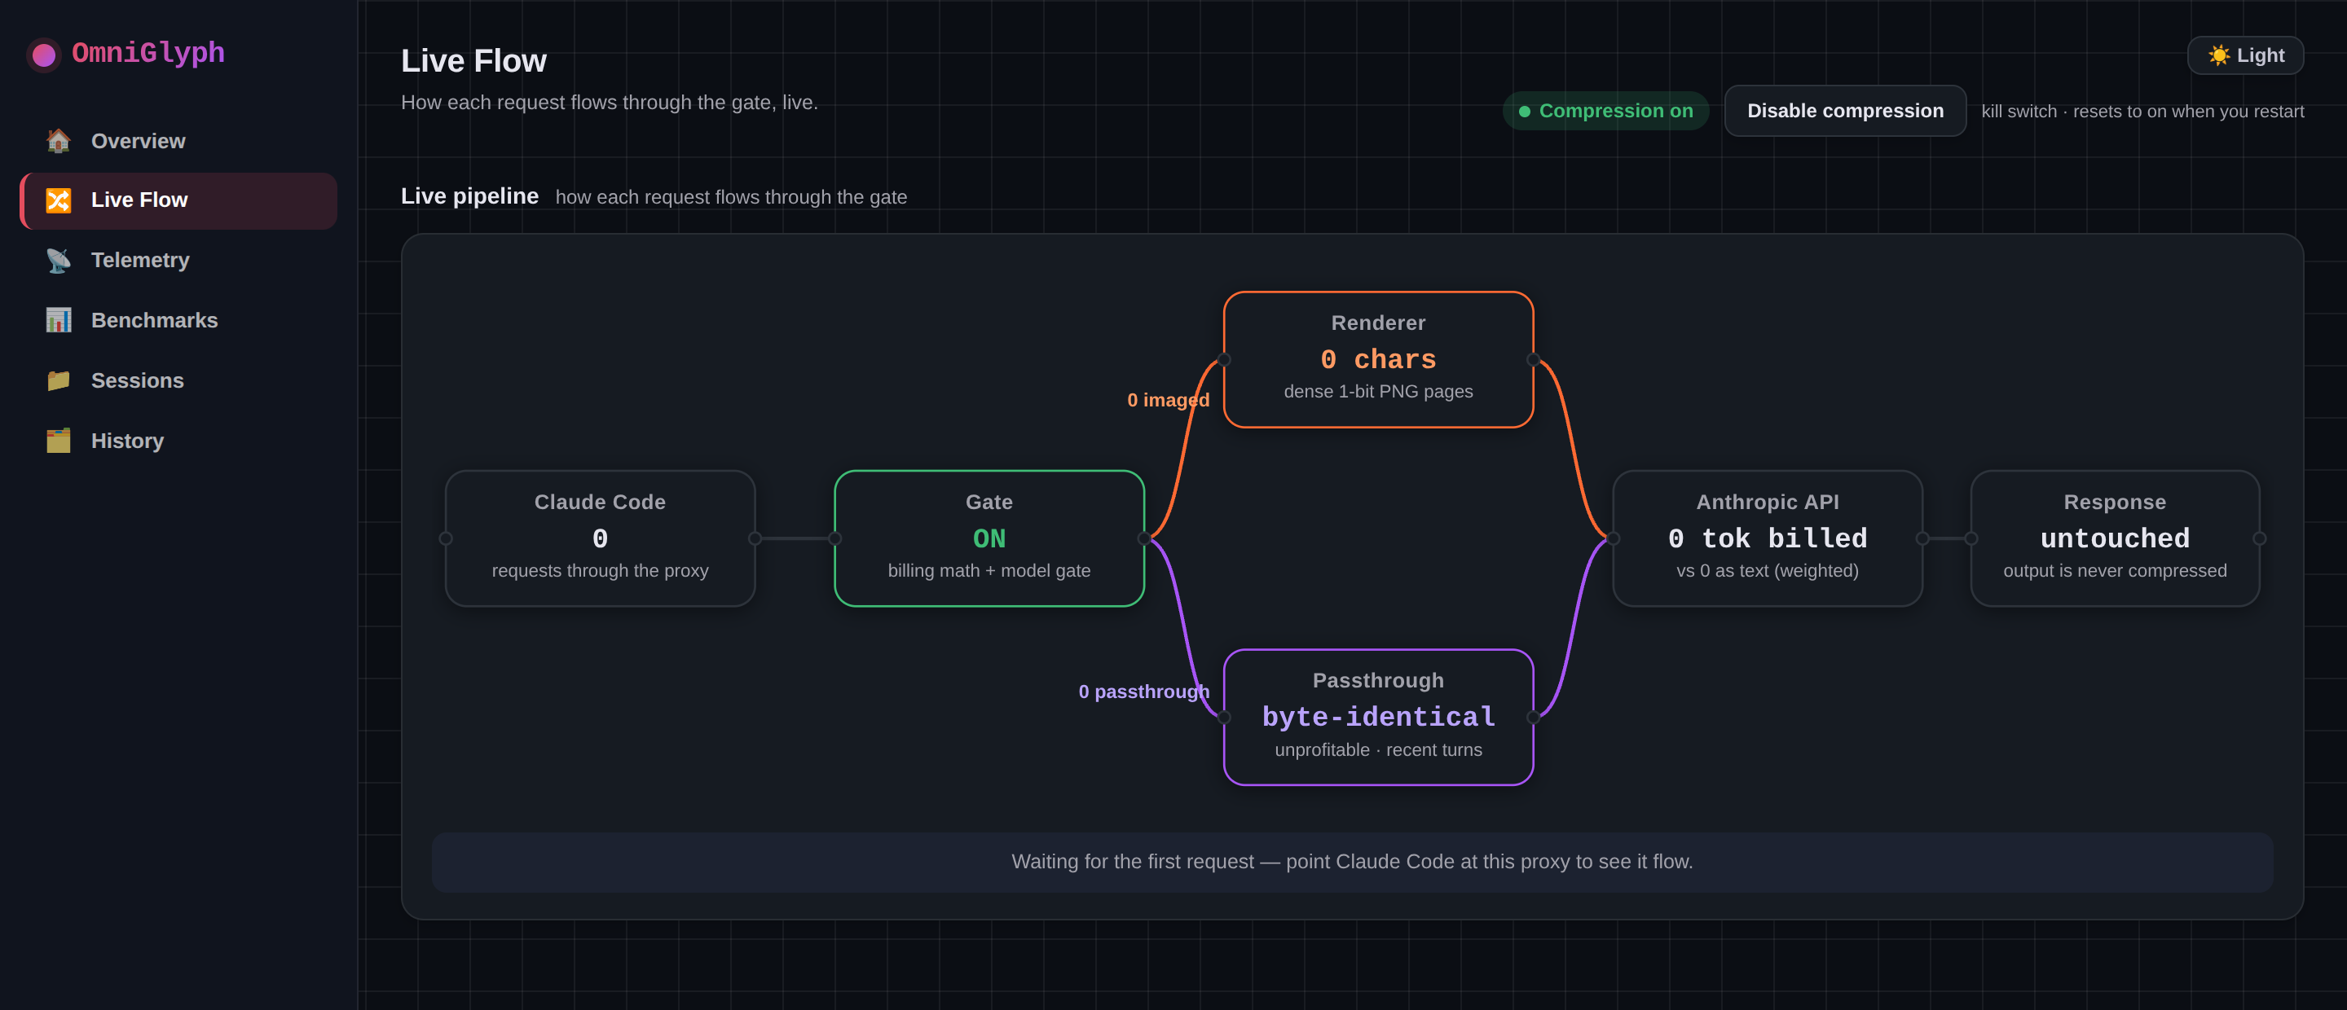Select the Response untouched node

tap(2114, 538)
